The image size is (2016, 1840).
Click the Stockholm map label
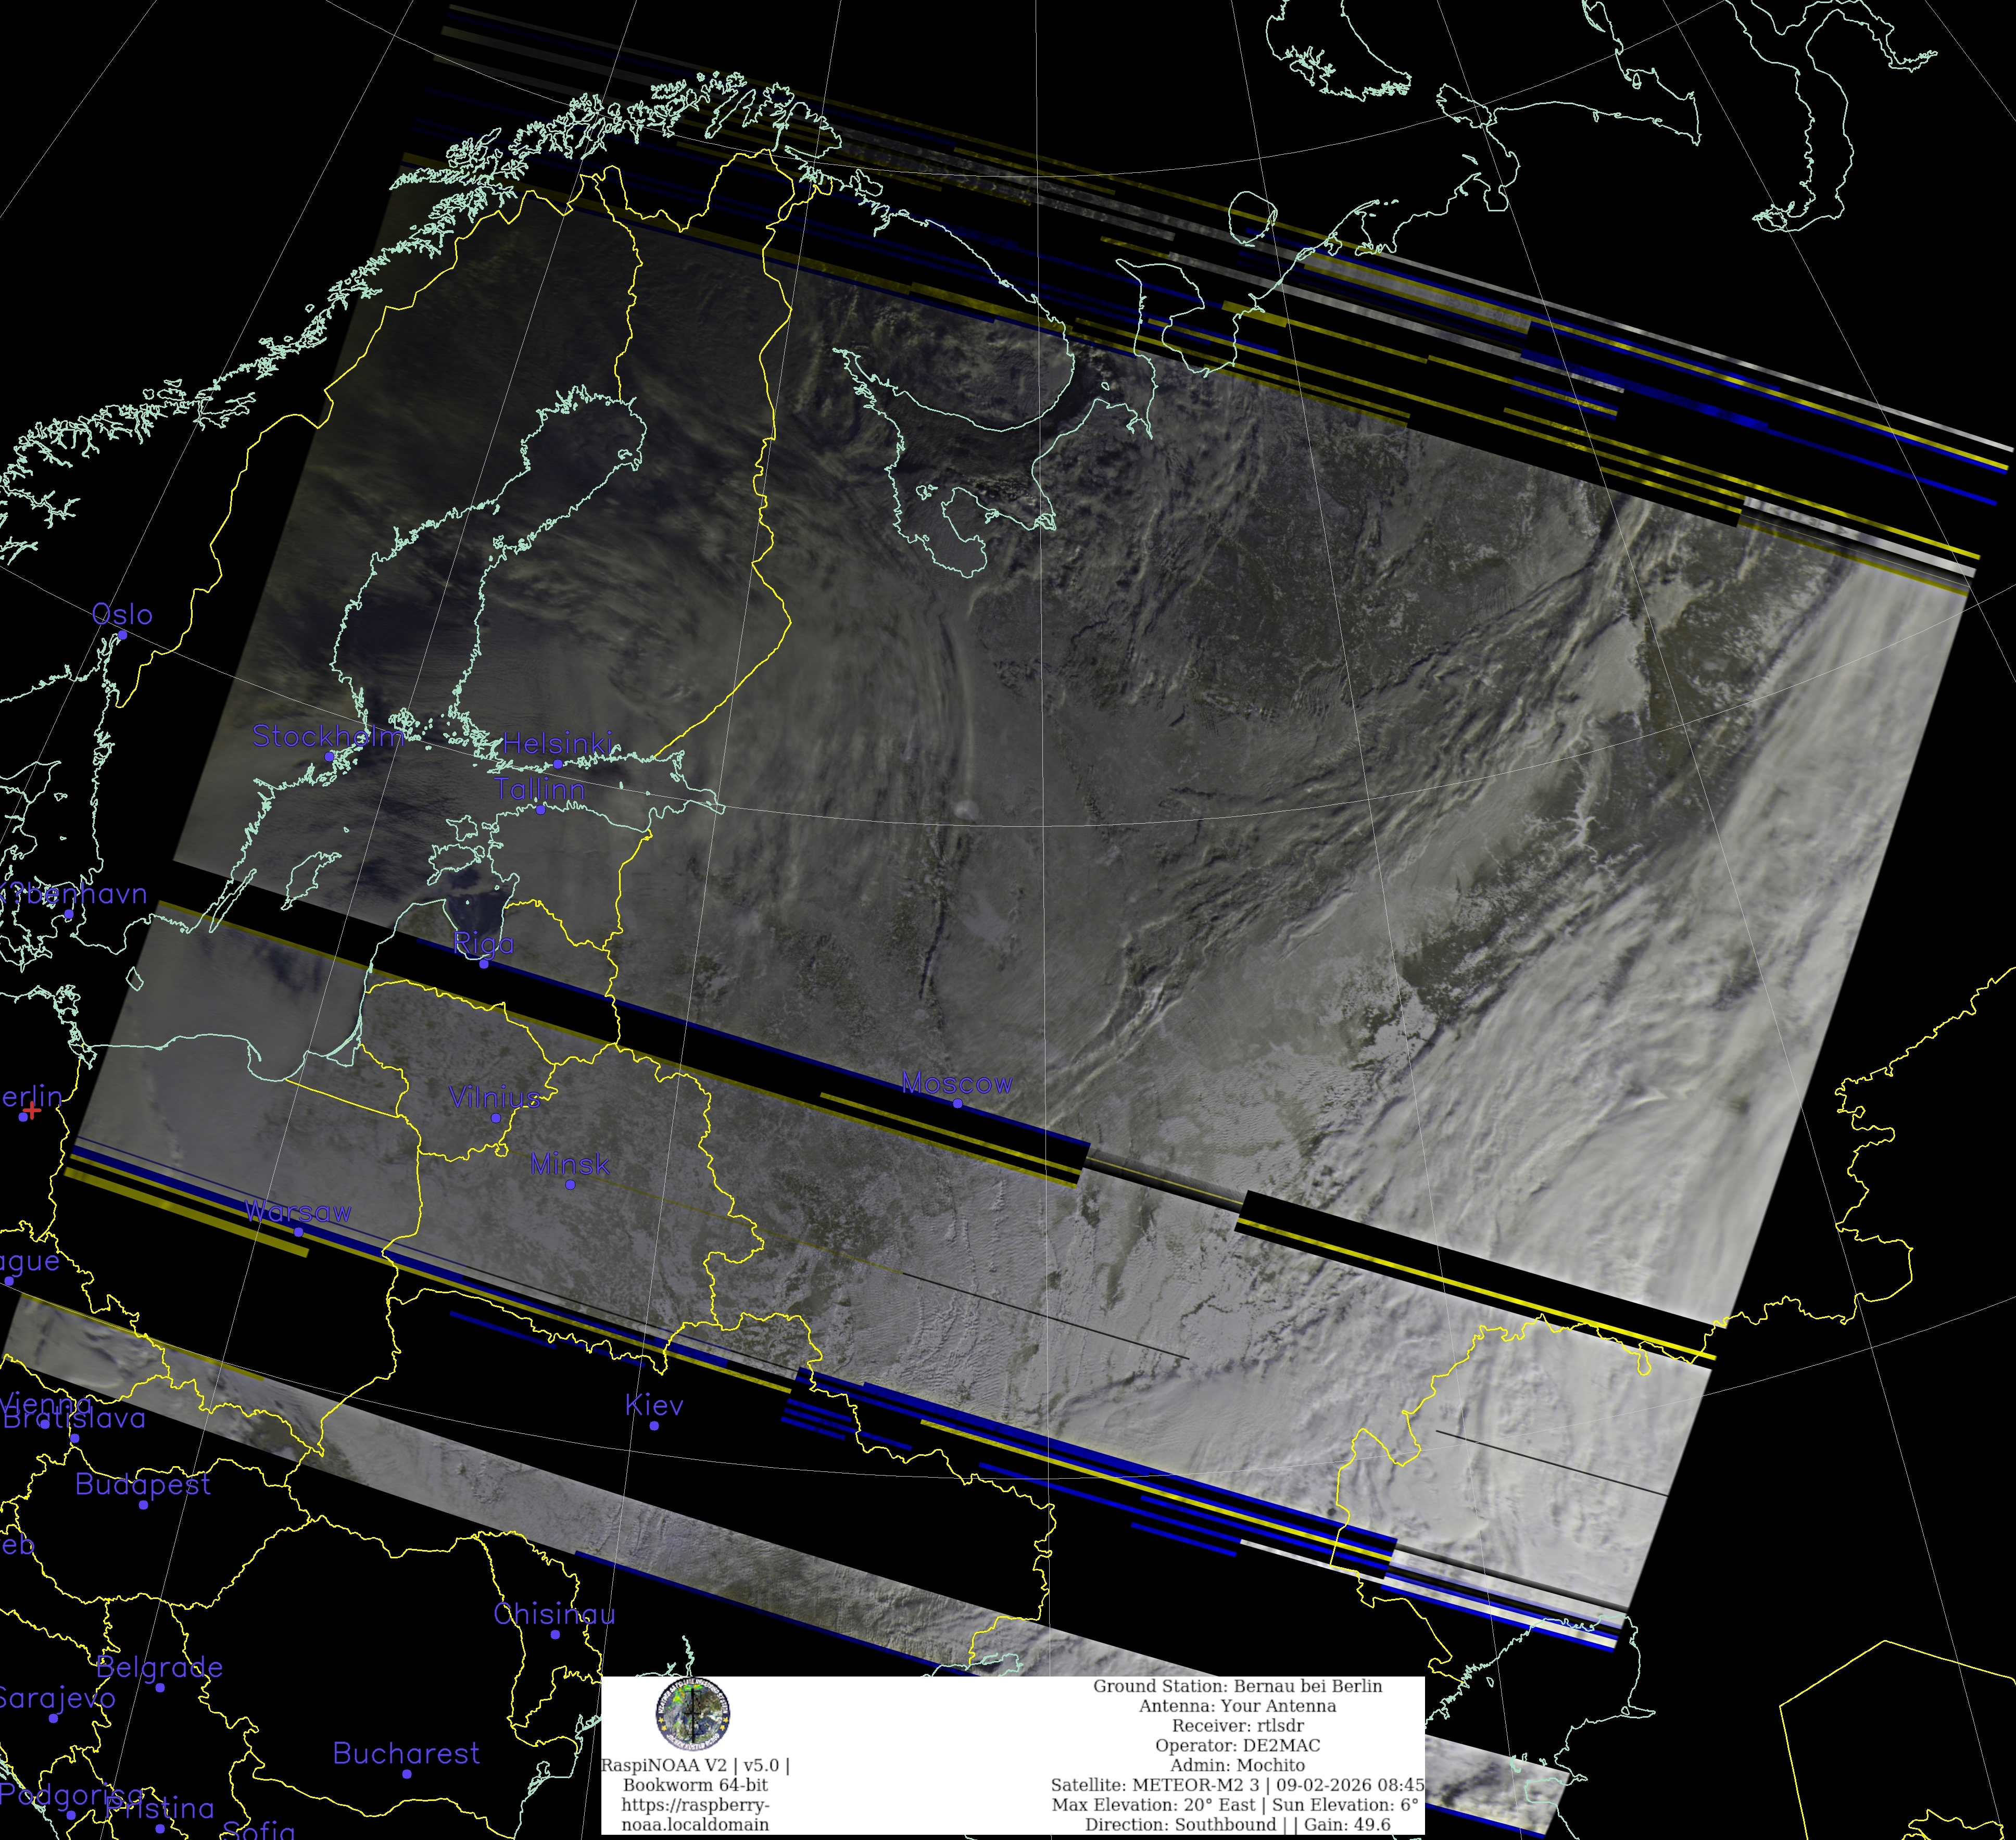pos(328,737)
